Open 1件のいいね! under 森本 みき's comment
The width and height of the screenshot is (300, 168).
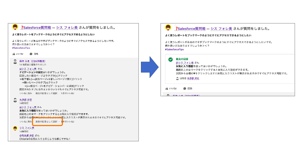click(67, 93)
